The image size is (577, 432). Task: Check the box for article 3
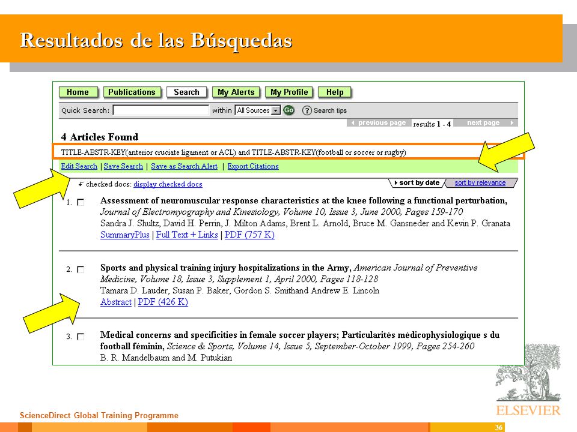pyautogui.click(x=81, y=337)
